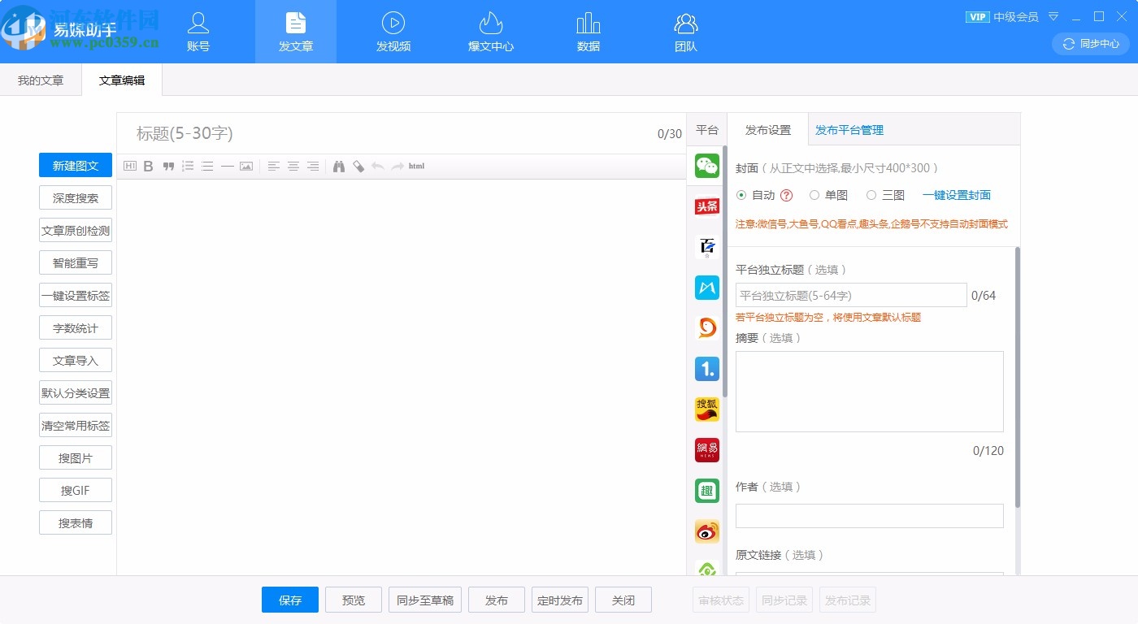Open 爆文中心 in the top bar
Image resolution: width=1138 pixels, height=624 pixels.
pyautogui.click(x=491, y=32)
